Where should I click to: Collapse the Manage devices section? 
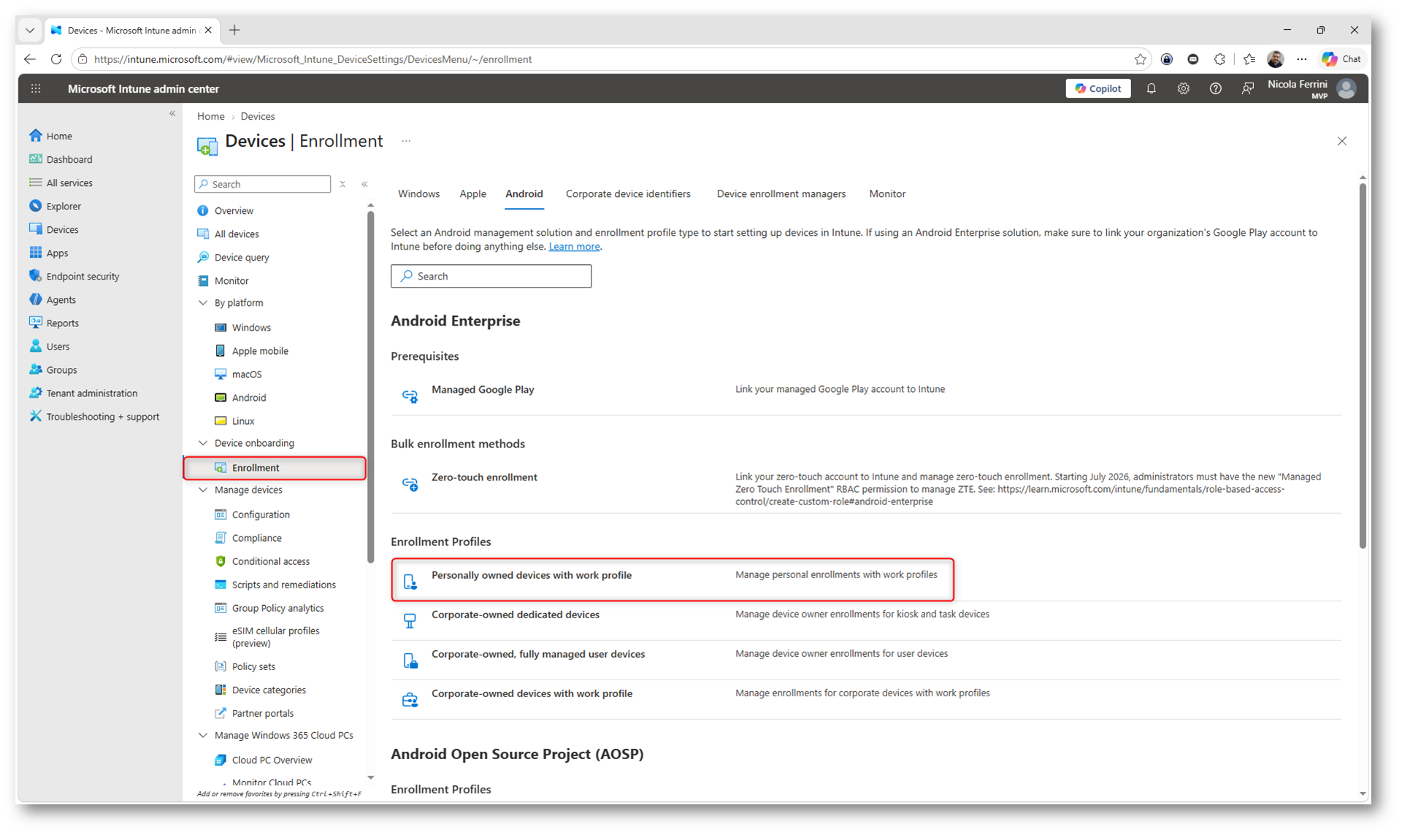tap(203, 490)
